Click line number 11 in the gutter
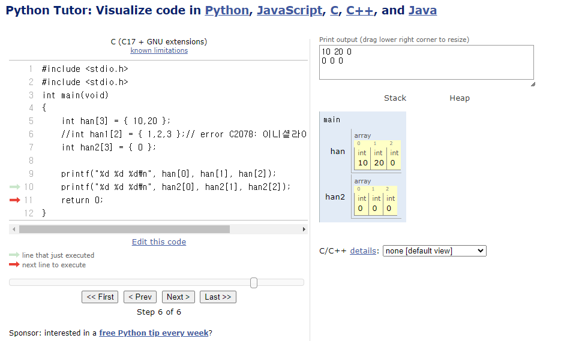This screenshot has width=570, height=341. click(x=28, y=200)
